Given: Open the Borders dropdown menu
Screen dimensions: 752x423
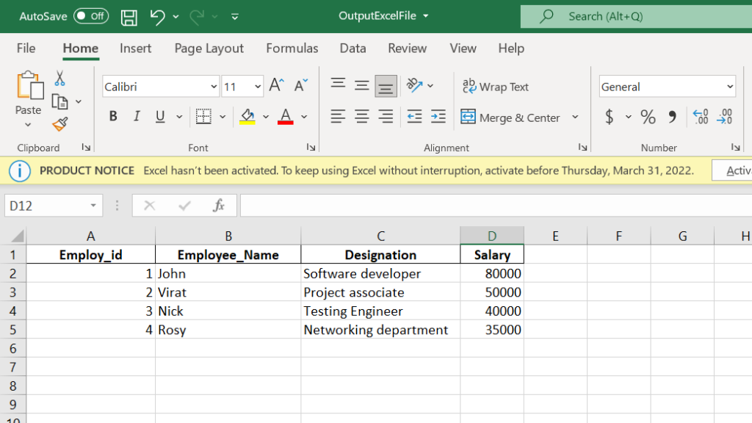Looking at the screenshot, I should coord(223,117).
